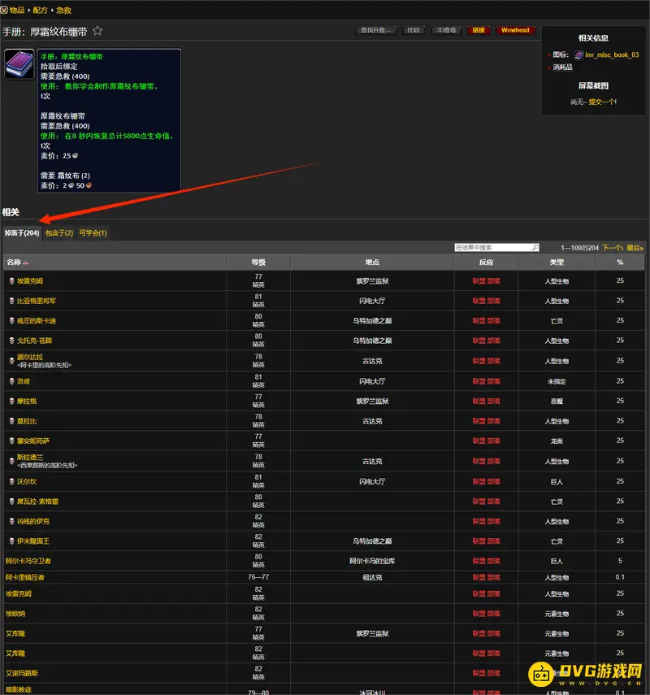This screenshot has height=695, width=650.
Task: Click the 比较 button
Action: click(414, 30)
